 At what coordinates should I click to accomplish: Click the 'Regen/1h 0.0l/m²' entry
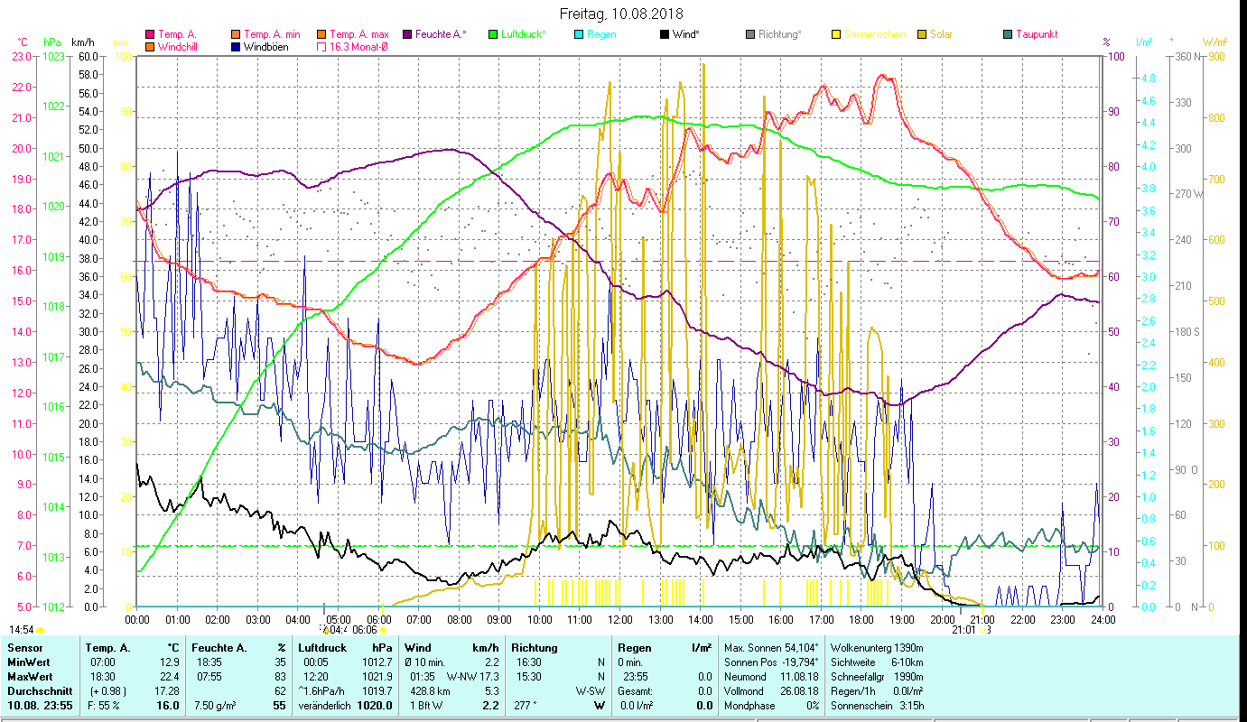(x=877, y=690)
